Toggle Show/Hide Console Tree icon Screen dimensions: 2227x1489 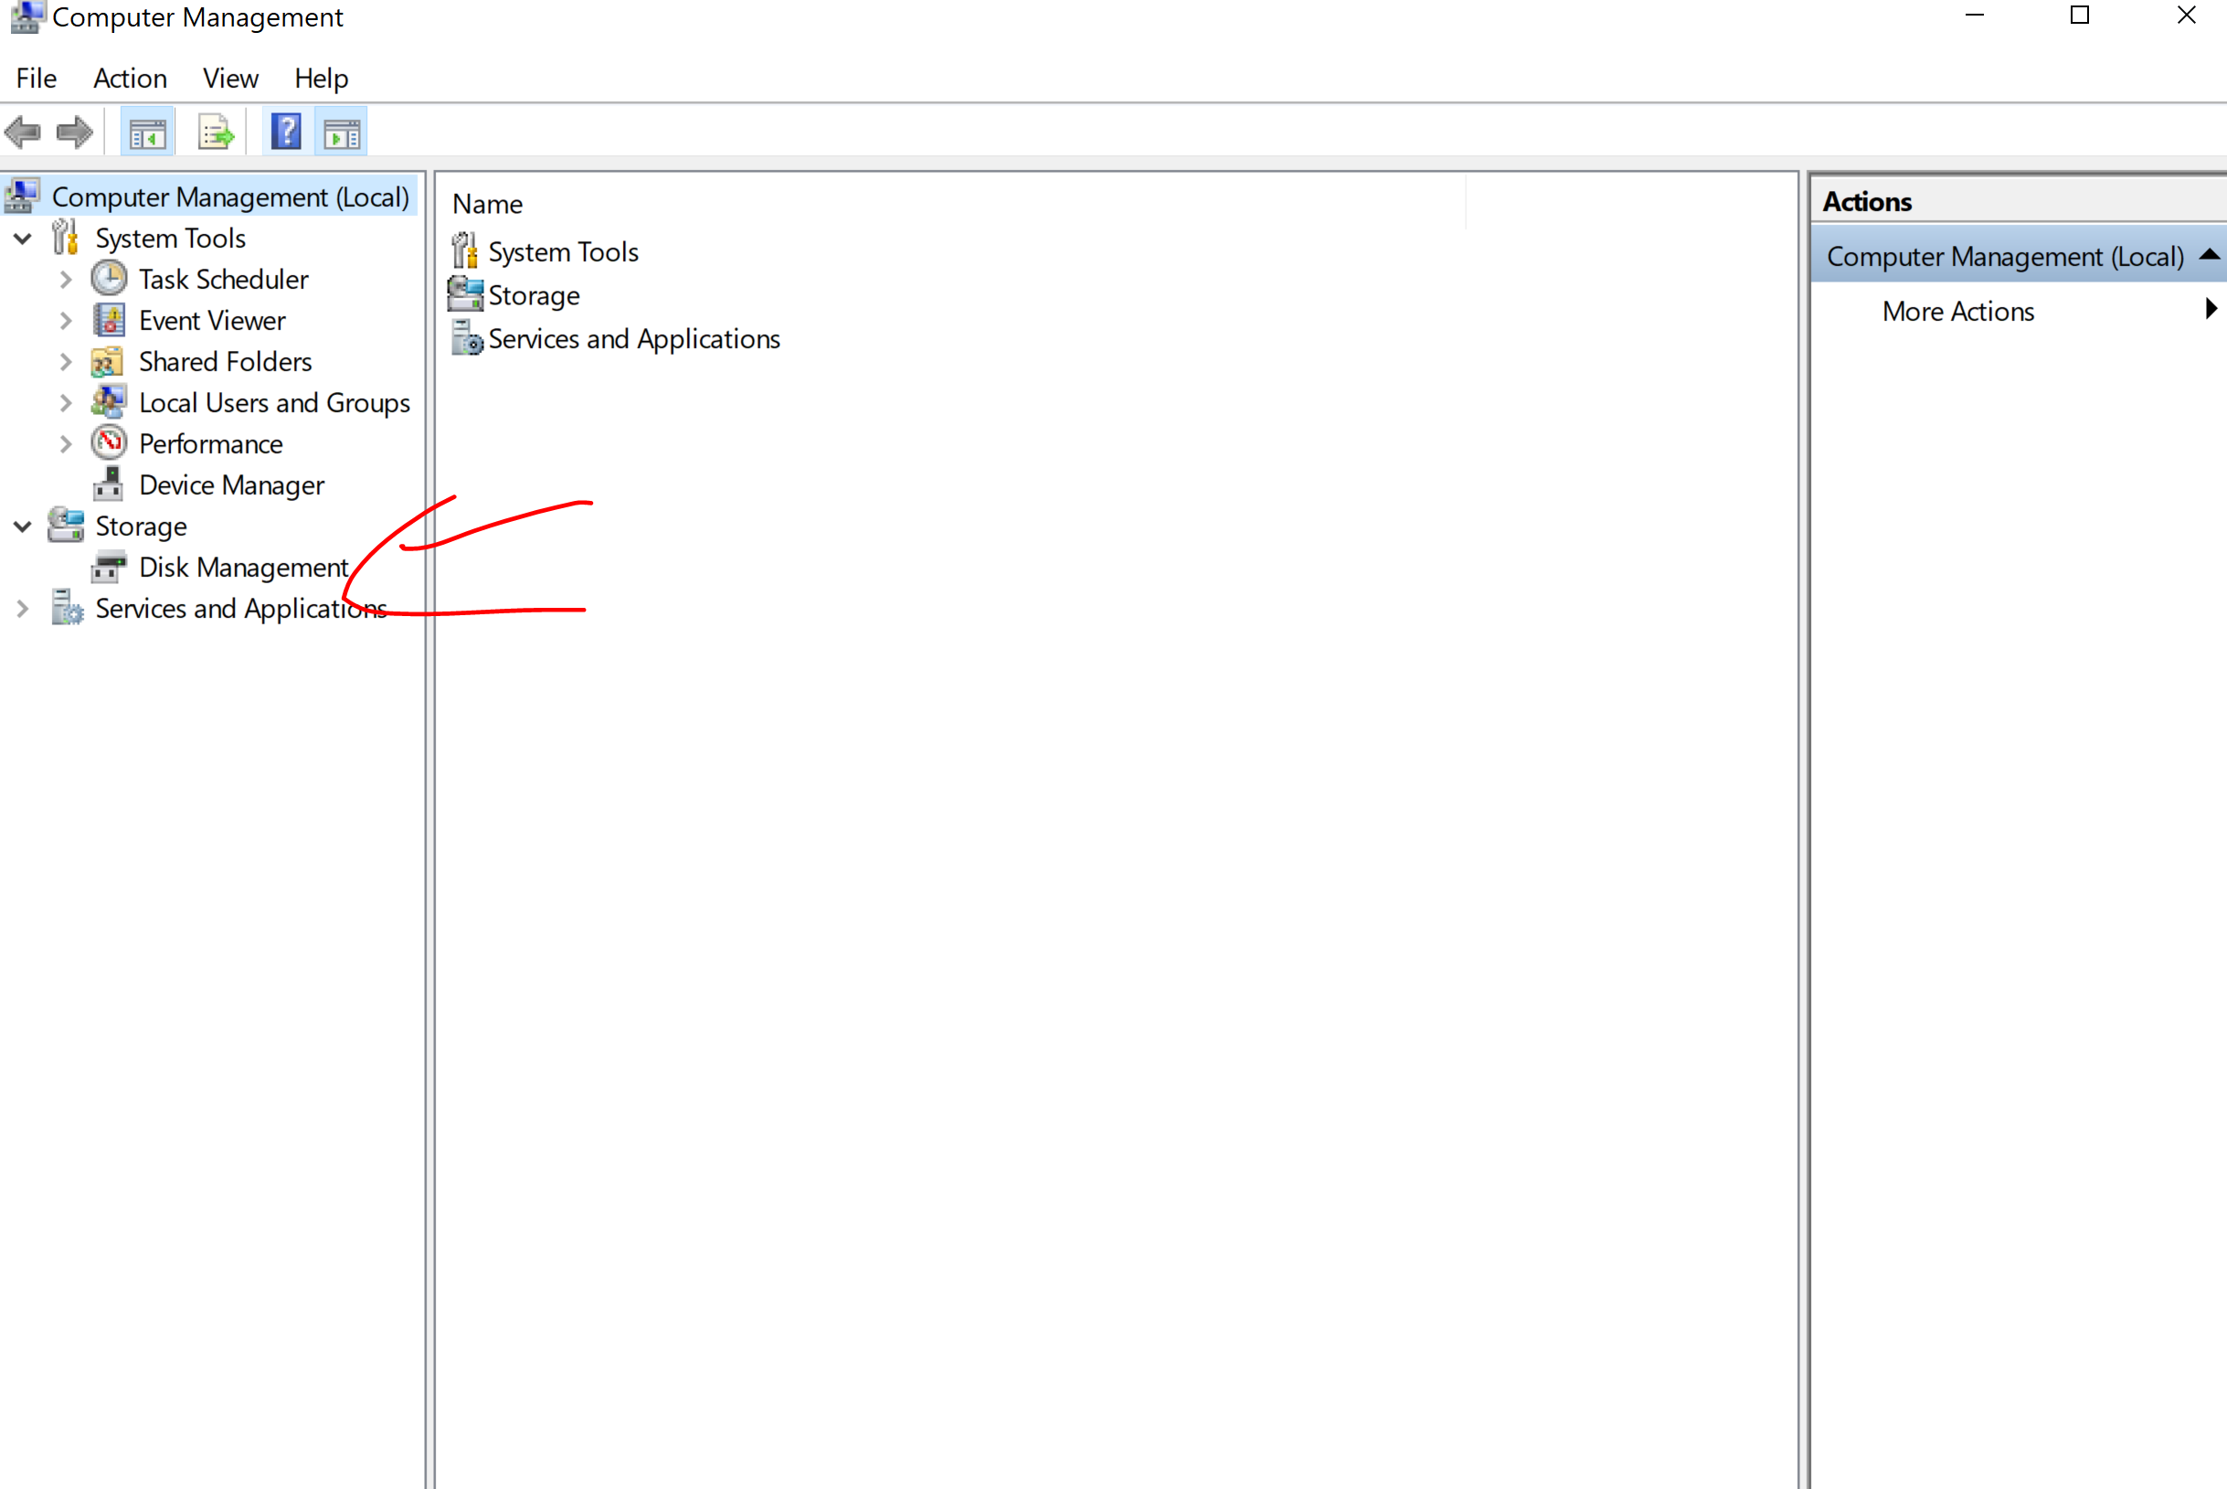coord(147,133)
